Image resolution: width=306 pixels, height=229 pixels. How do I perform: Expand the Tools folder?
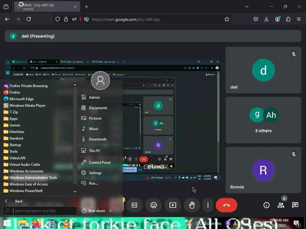[11, 151]
